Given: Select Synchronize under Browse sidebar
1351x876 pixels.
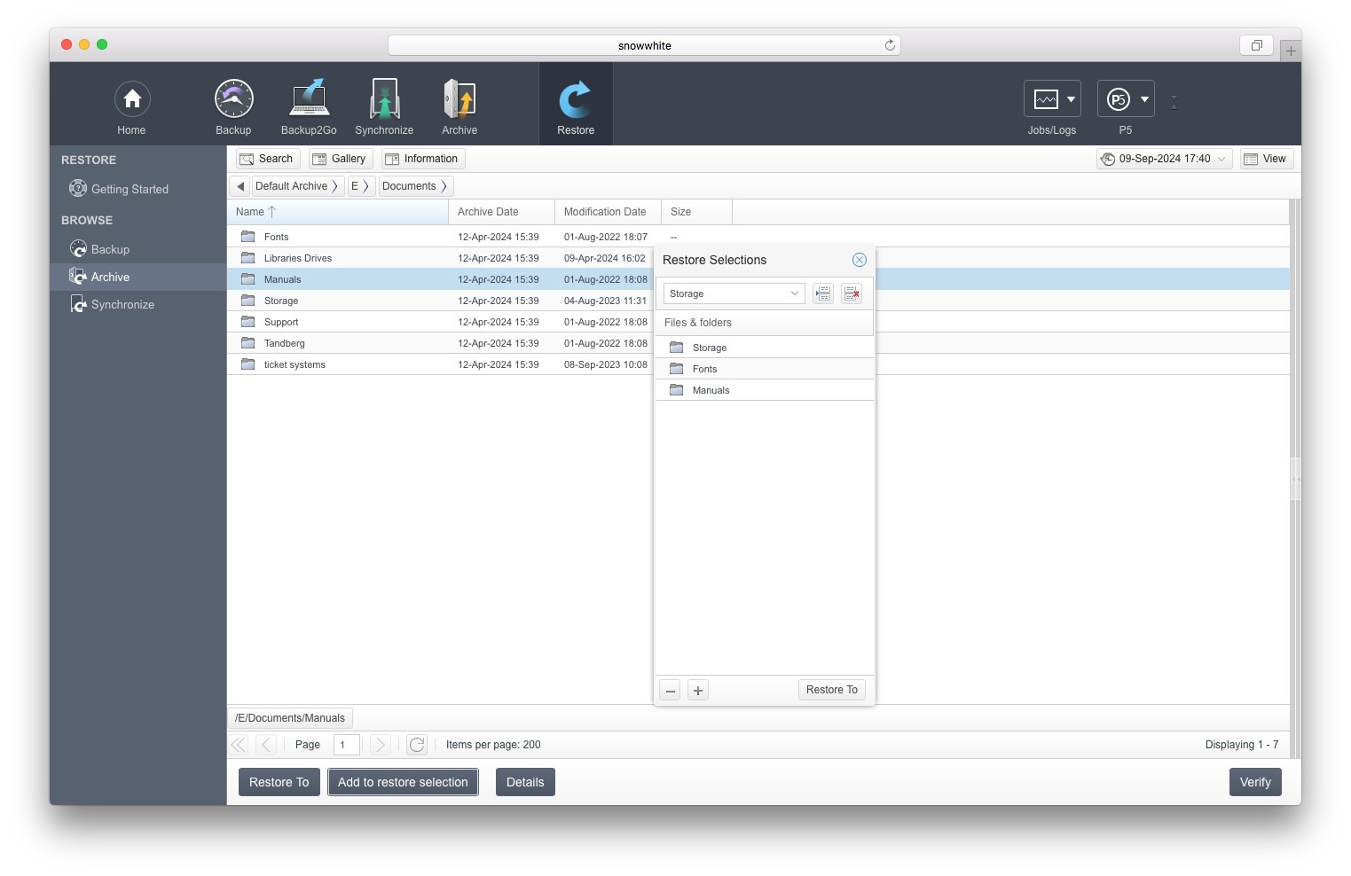Looking at the screenshot, I should click(x=122, y=304).
